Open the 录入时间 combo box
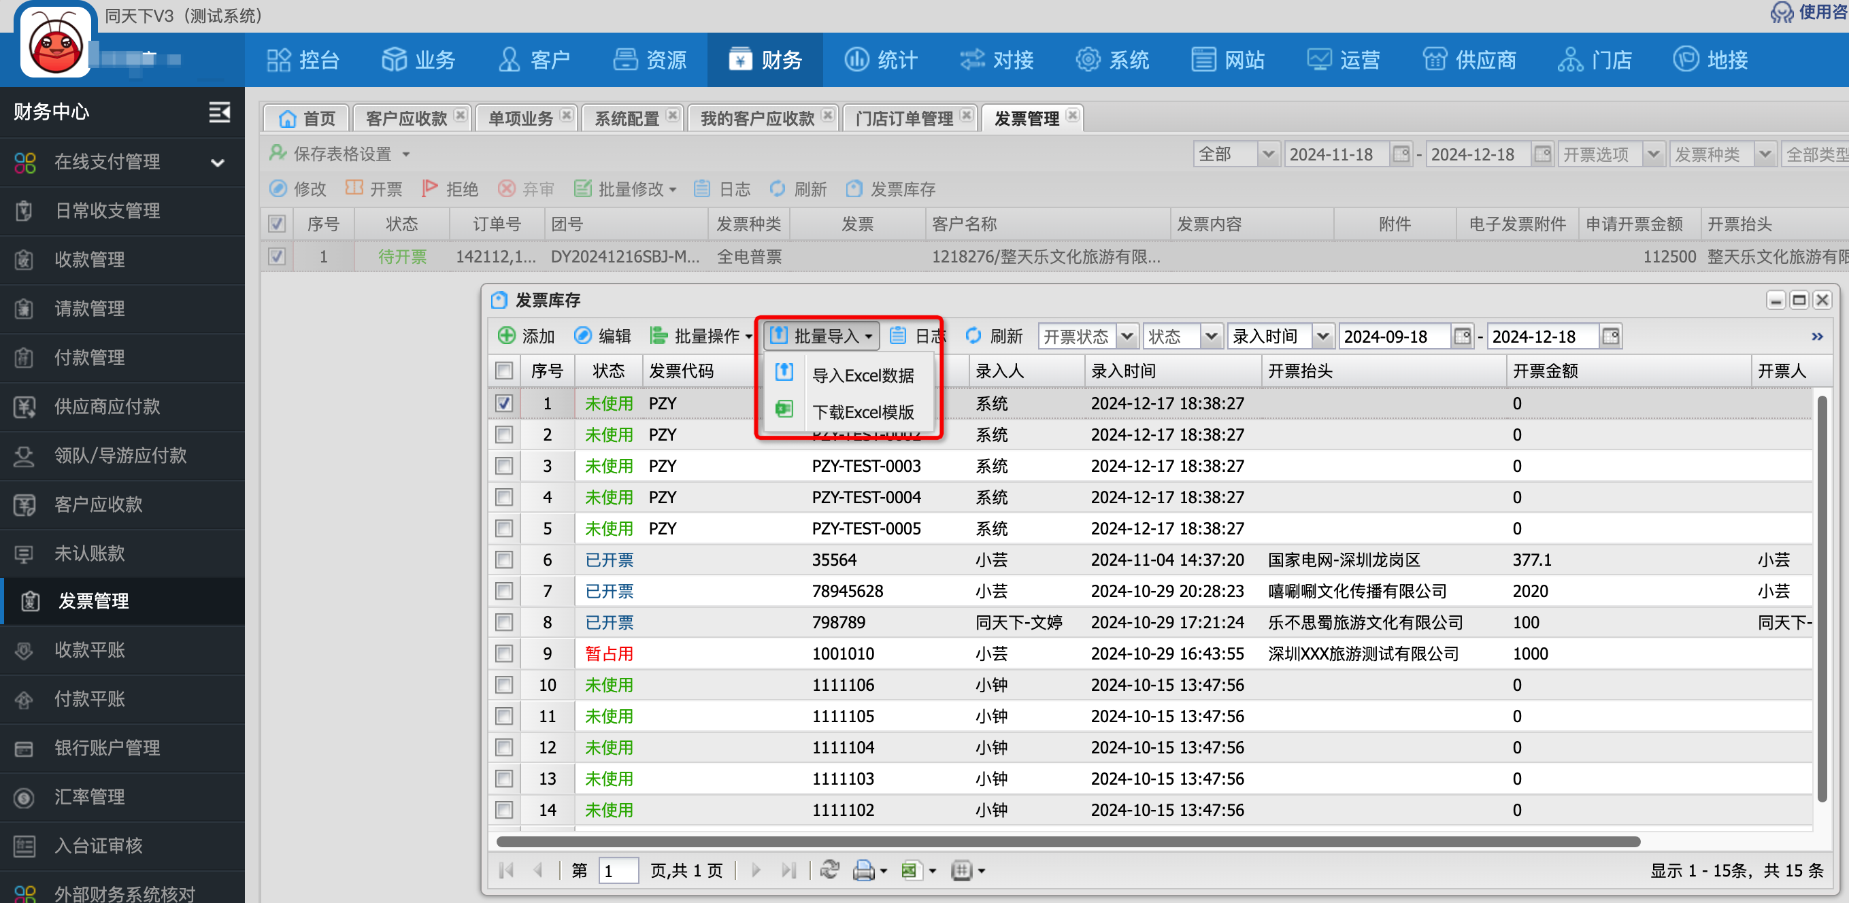The width and height of the screenshot is (1849, 903). coord(1280,337)
